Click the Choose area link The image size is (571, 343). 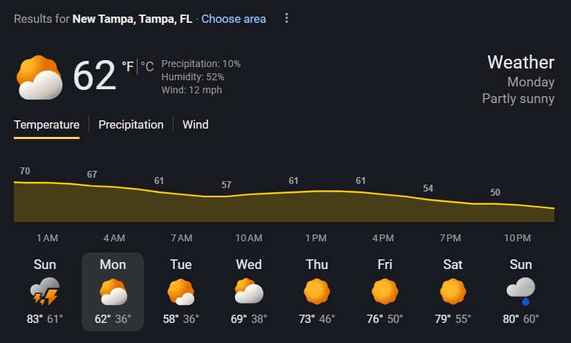click(234, 19)
